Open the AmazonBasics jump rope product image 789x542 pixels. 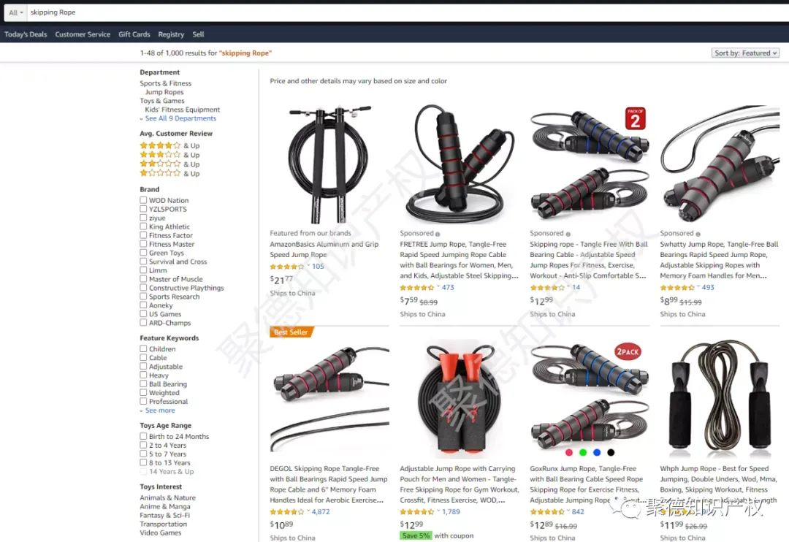pyautogui.click(x=329, y=164)
